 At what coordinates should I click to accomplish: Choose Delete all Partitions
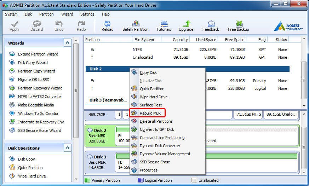167,121
